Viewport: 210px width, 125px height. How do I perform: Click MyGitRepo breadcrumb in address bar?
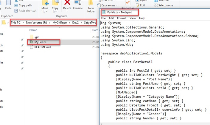click(60, 23)
